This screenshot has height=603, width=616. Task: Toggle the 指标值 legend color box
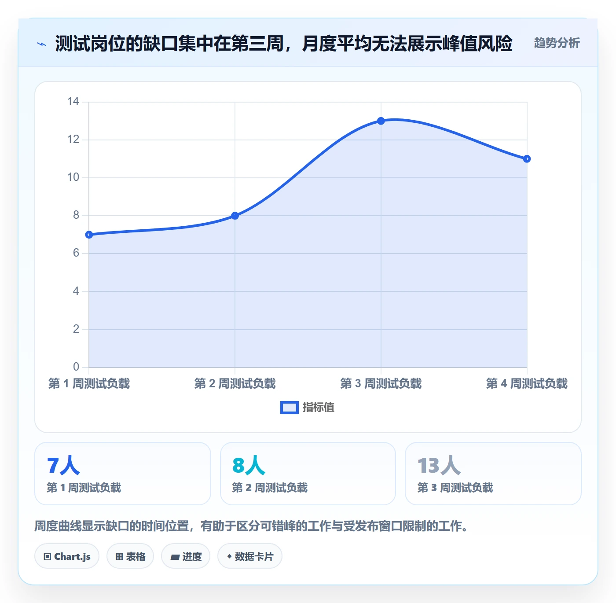coord(290,408)
